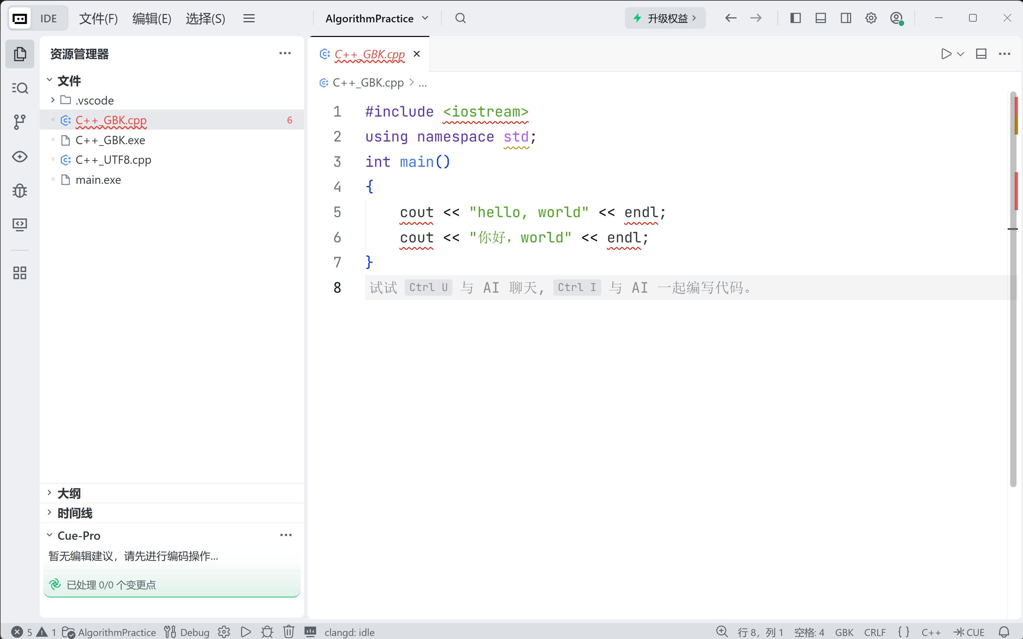This screenshot has width=1023, height=639.
Task: Open the Explorer files view
Action: tap(20, 54)
